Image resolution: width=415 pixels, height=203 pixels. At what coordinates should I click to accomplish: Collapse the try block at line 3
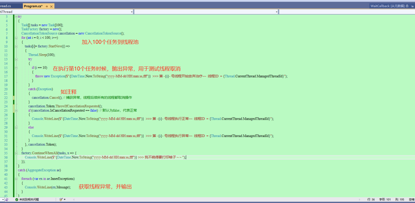point(16,17)
